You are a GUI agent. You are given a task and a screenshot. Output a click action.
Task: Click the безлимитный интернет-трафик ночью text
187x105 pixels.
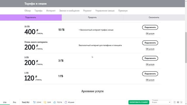coord(96,30)
